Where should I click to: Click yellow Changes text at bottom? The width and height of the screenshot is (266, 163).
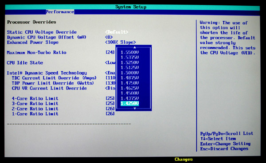[x=184, y=159]
